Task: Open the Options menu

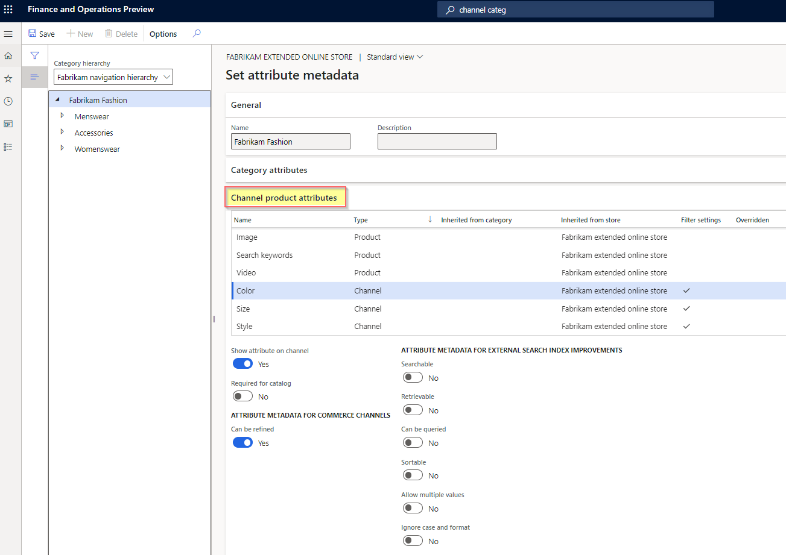Action: [x=162, y=34]
